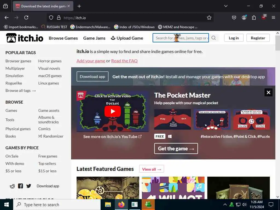
Task: Open the Index of /ISOs/Windows bookmark
Action: [134, 27]
